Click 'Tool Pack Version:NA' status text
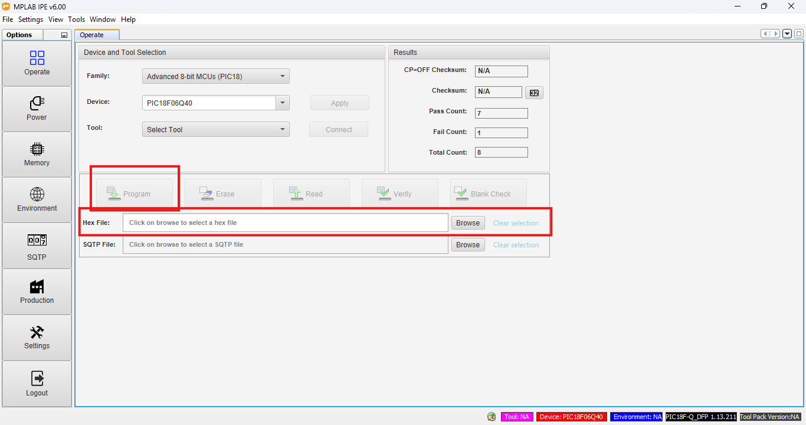The height and width of the screenshot is (425, 806). (x=770, y=417)
